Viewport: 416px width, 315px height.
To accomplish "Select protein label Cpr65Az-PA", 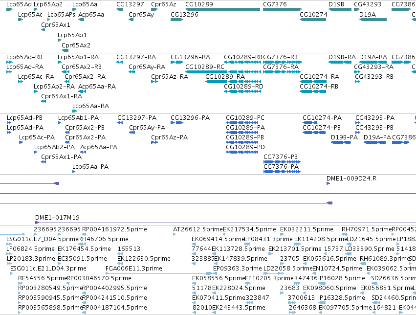I will point(169,137).
